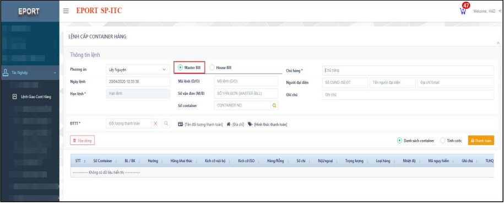Image resolution: width=504 pixels, height=204 pixels.
Task: Open the Phương án dropdown Lấy Nguyên
Action: (x=138, y=69)
